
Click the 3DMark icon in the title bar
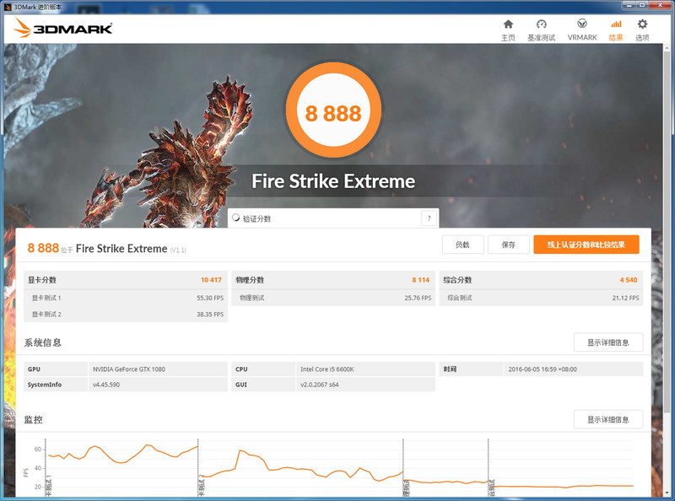8,5
